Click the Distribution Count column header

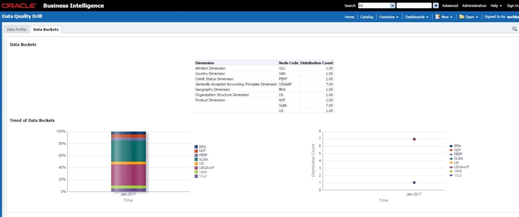[x=317, y=63]
